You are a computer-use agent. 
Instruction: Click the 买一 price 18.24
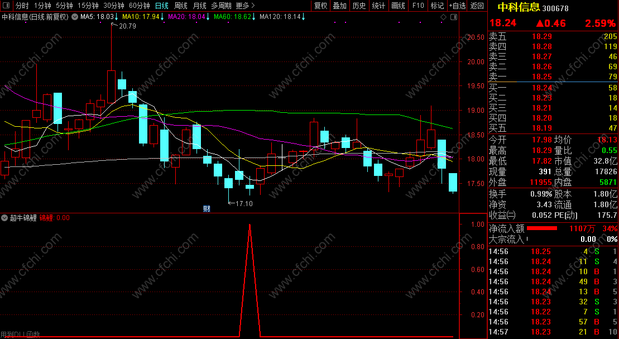click(541, 88)
